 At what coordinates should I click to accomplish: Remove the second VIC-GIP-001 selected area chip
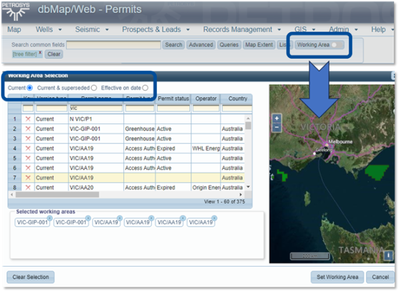pos(88,218)
